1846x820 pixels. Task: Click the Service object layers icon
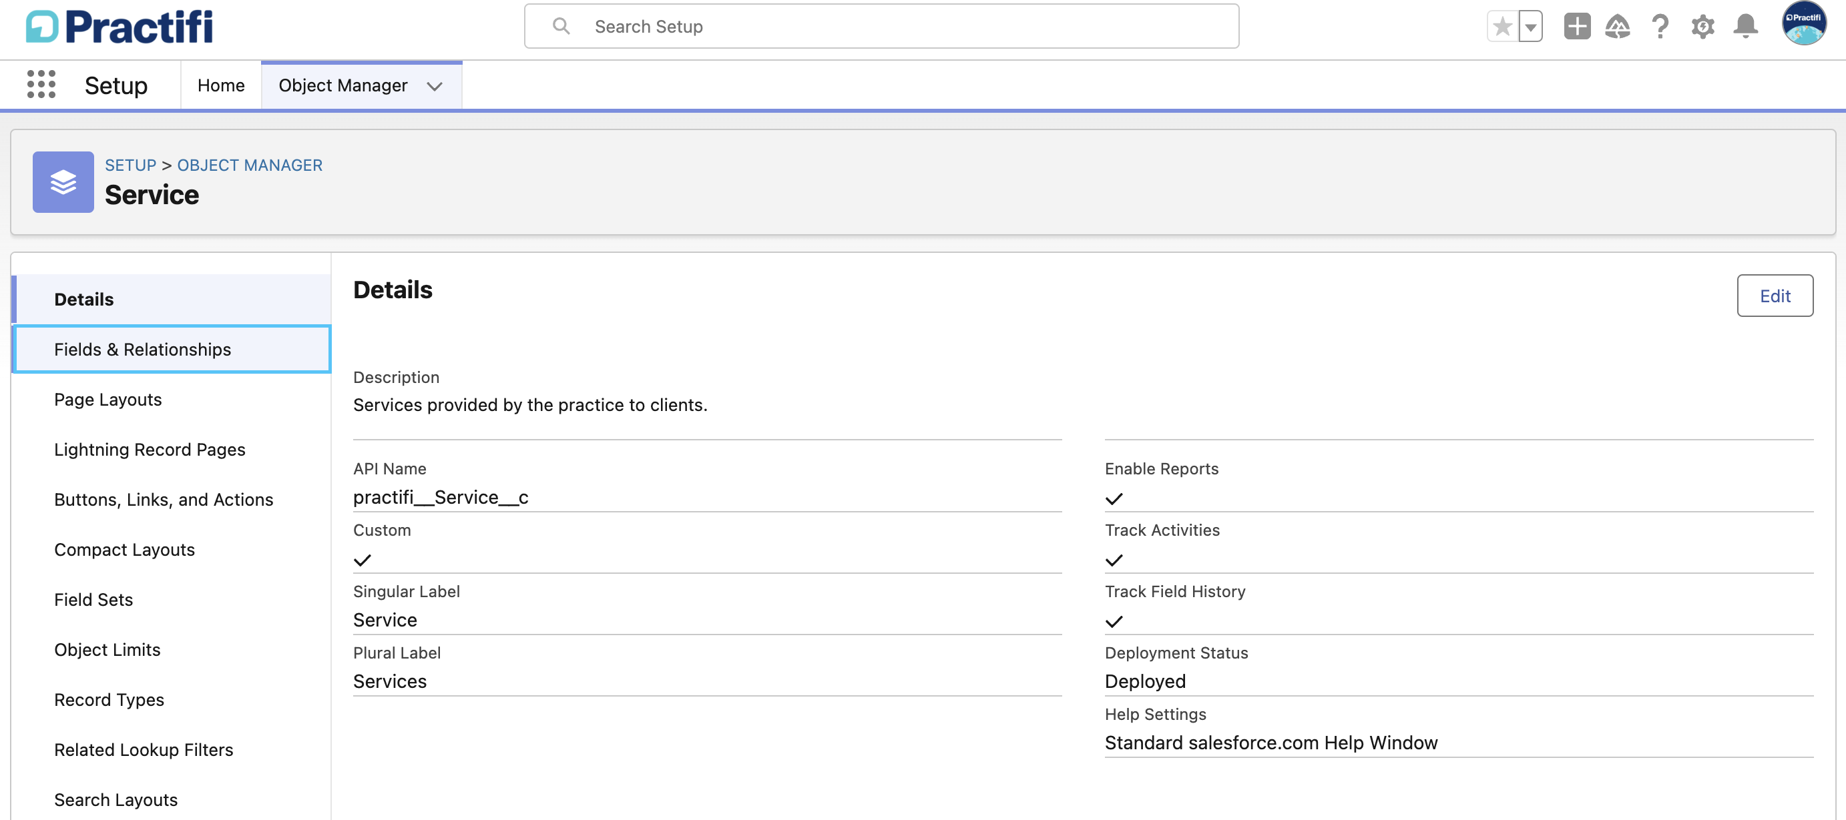(63, 182)
